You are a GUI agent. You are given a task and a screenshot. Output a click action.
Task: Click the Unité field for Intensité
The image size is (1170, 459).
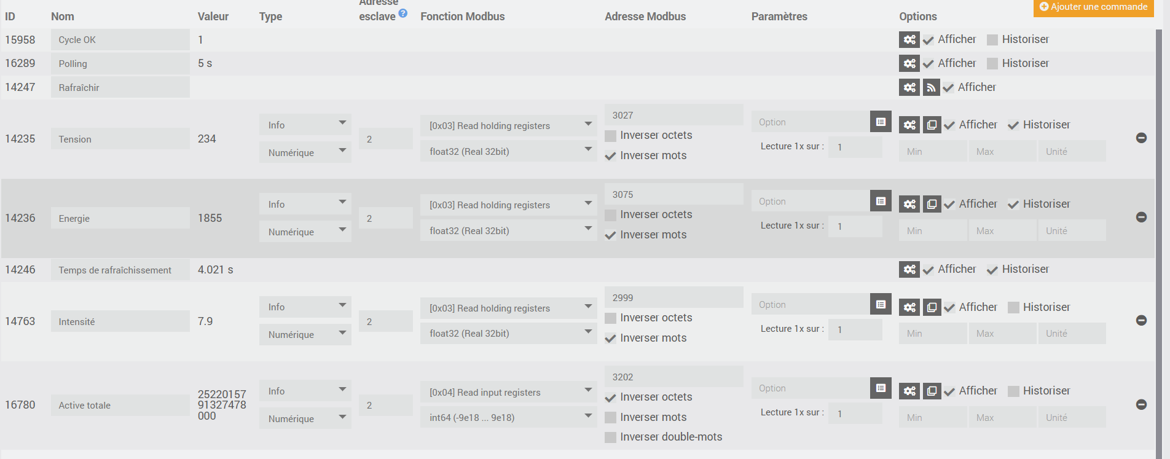[1072, 334]
